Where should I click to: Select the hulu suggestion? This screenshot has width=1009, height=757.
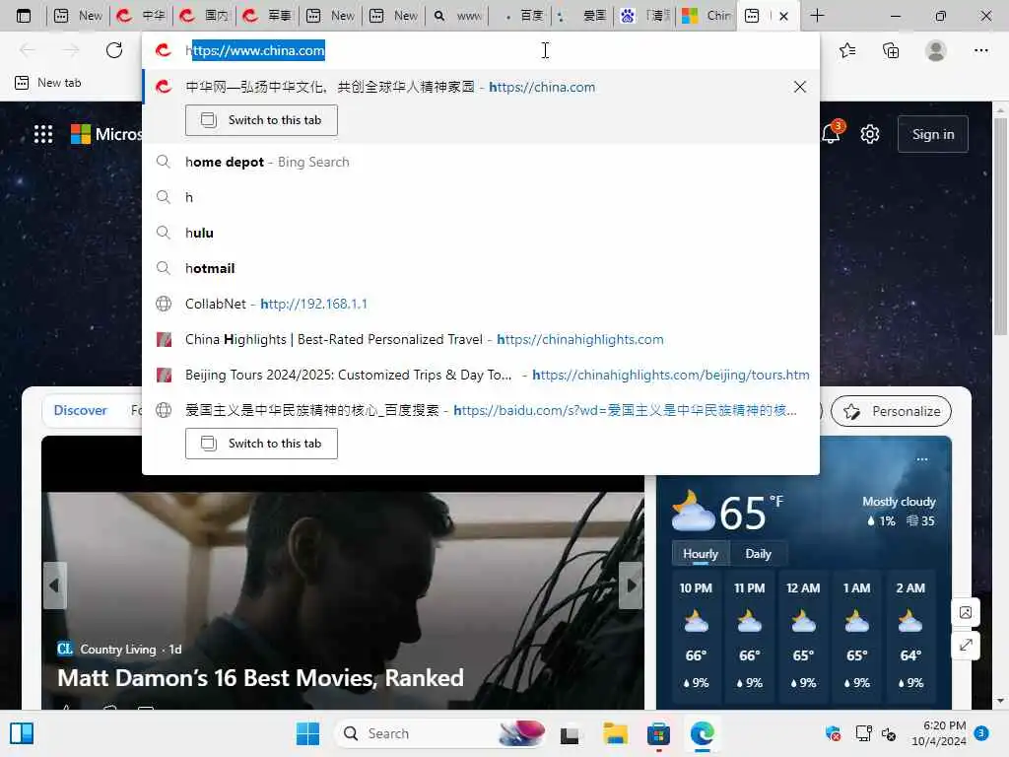[481, 233]
